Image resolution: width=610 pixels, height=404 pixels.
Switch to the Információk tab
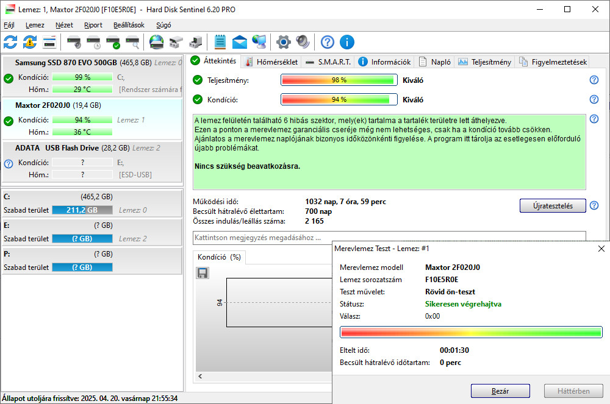pyautogui.click(x=384, y=62)
